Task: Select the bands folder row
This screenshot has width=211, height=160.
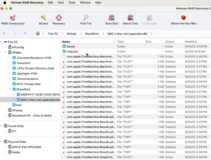Action: (x=136, y=47)
